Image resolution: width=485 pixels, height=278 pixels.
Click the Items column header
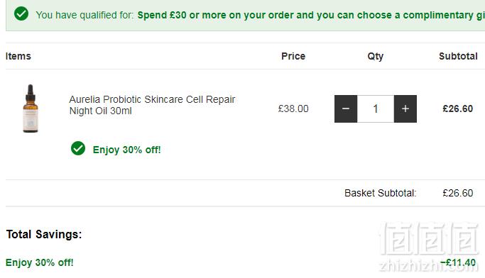[18, 56]
